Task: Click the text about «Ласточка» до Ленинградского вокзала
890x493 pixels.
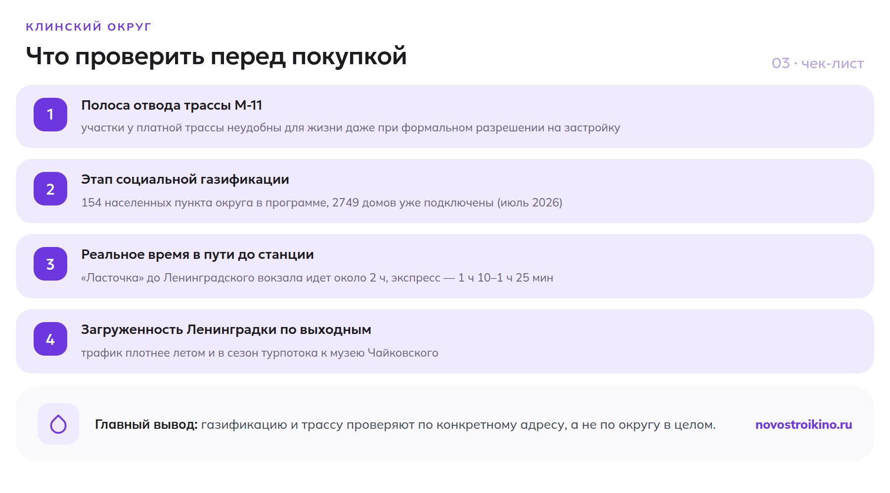Action: [317, 278]
